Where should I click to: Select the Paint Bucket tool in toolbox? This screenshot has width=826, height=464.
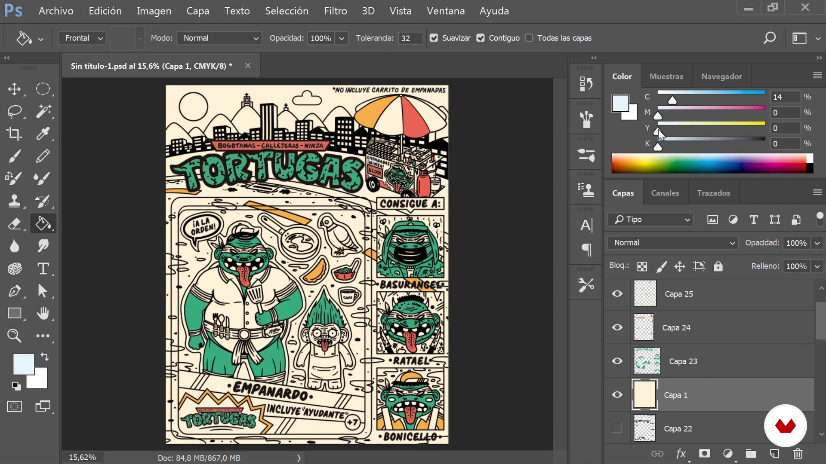coord(43,223)
